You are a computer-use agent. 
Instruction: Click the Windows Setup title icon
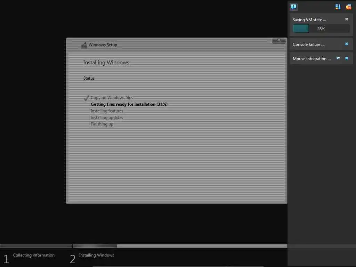tap(84, 45)
